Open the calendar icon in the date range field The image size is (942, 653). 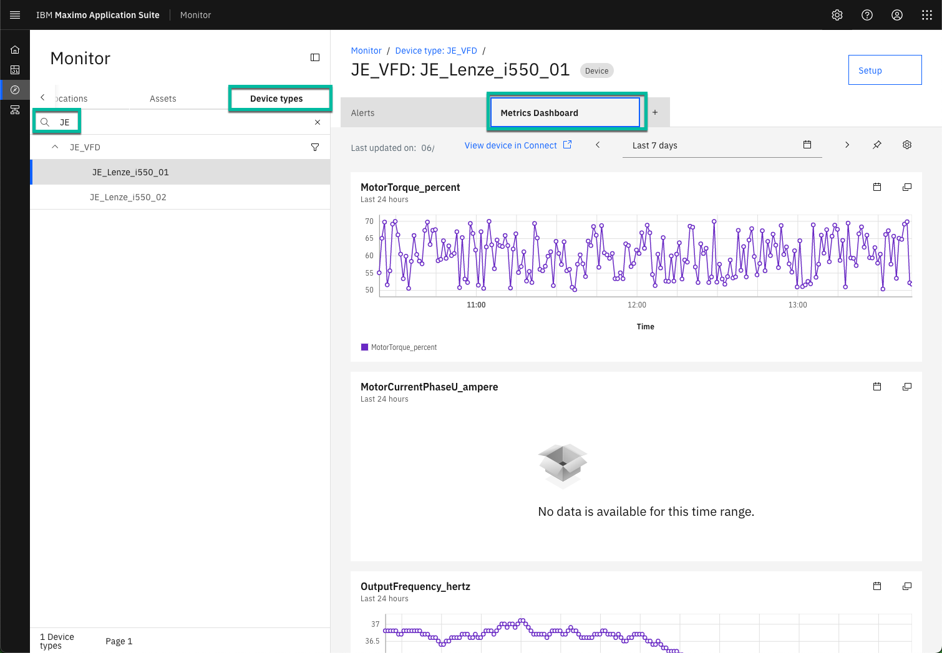807,145
